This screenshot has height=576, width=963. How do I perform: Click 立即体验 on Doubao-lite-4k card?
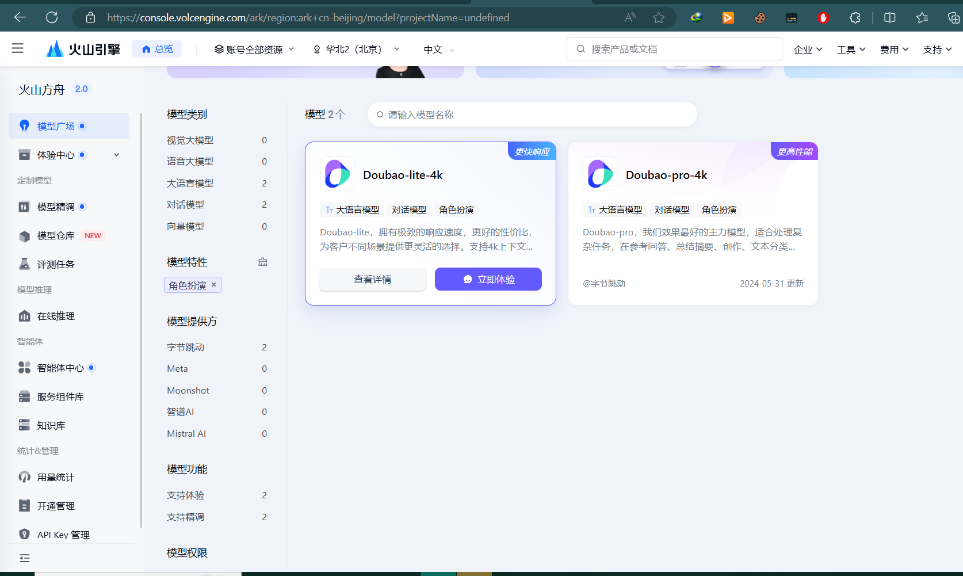pos(488,279)
